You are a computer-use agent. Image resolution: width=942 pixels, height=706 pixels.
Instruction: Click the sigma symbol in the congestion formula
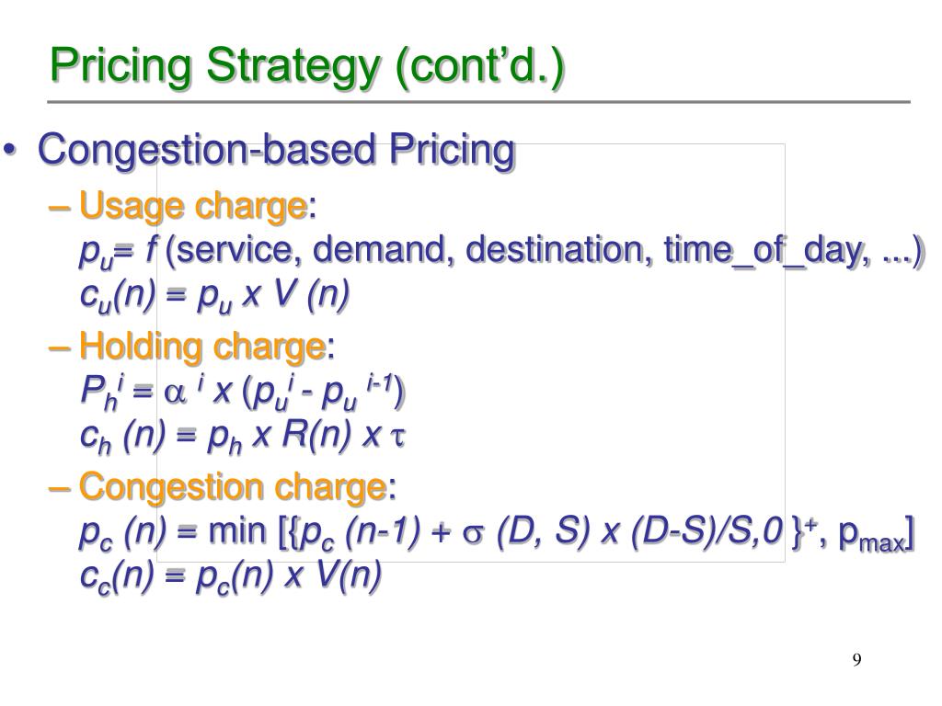(x=474, y=535)
